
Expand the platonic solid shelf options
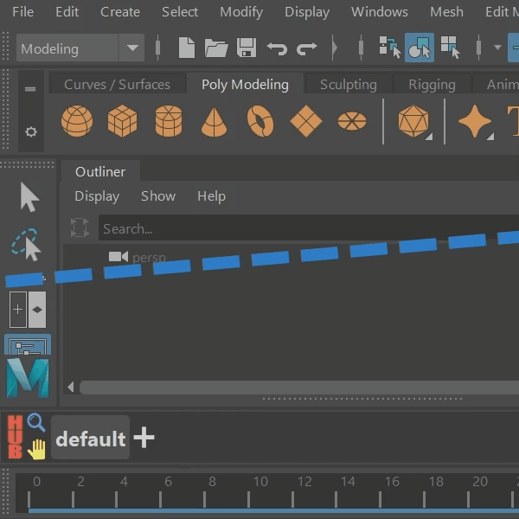pyautogui.click(x=429, y=137)
